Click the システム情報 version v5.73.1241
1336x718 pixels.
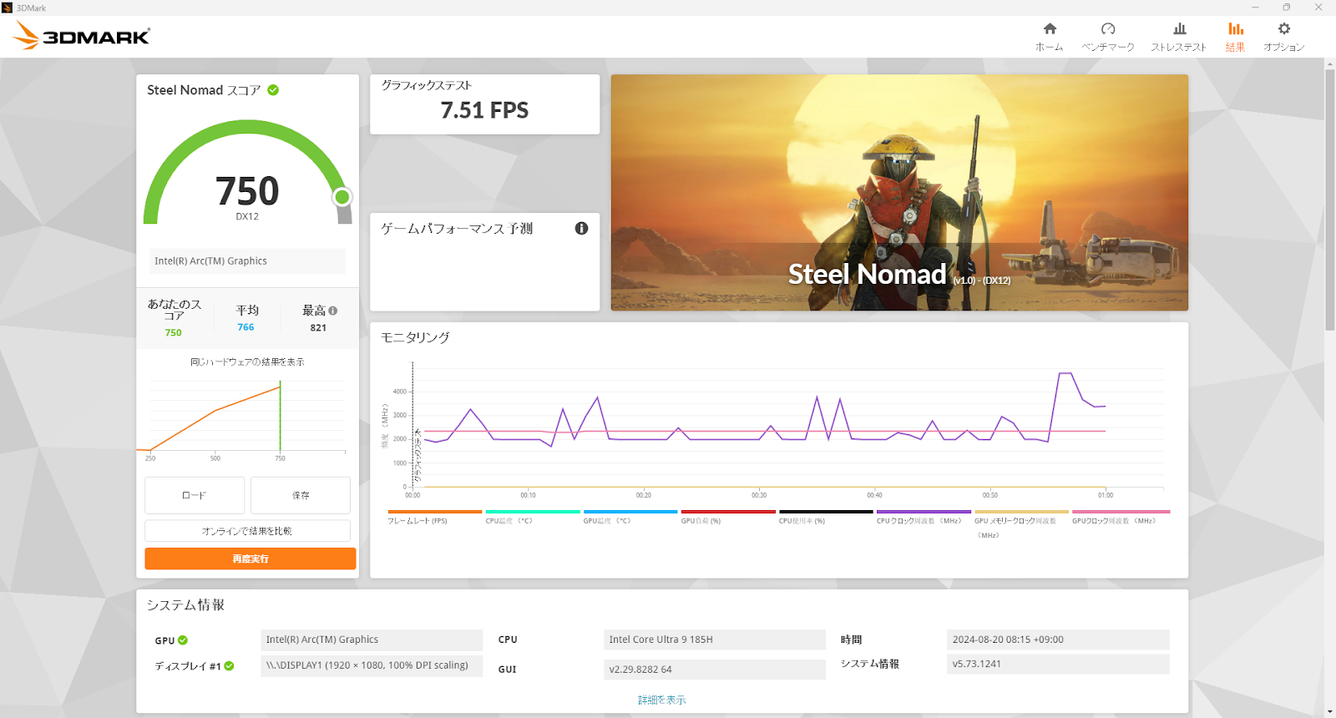click(1058, 664)
